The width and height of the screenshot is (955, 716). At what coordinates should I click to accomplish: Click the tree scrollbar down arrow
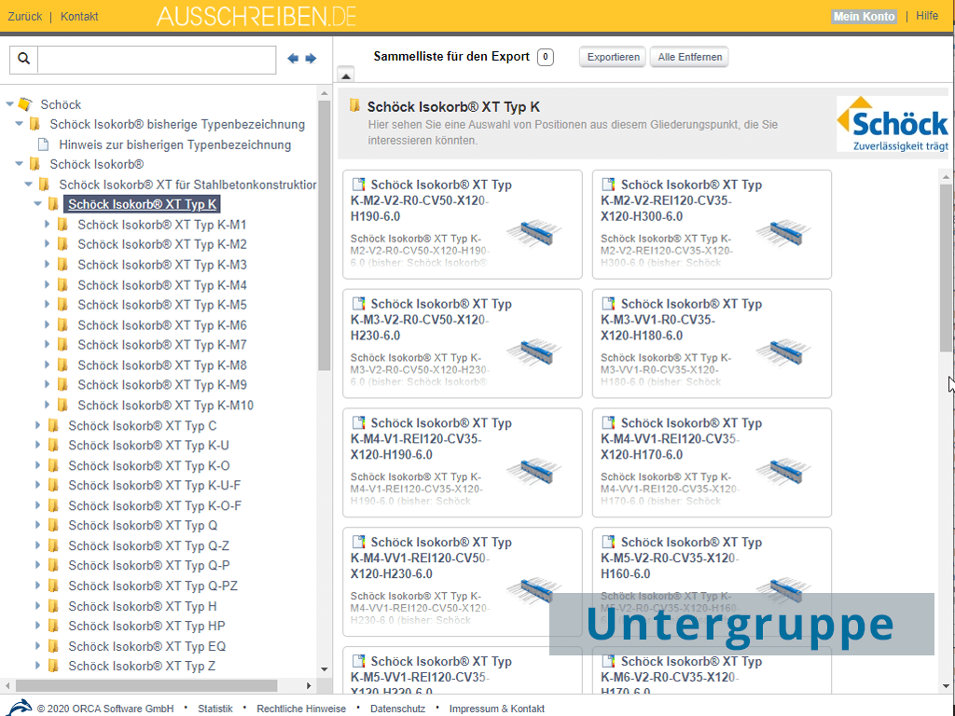(x=324, y=669)
